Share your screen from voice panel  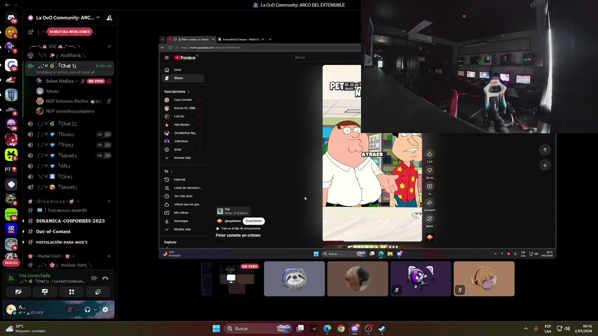pos(45,292)
